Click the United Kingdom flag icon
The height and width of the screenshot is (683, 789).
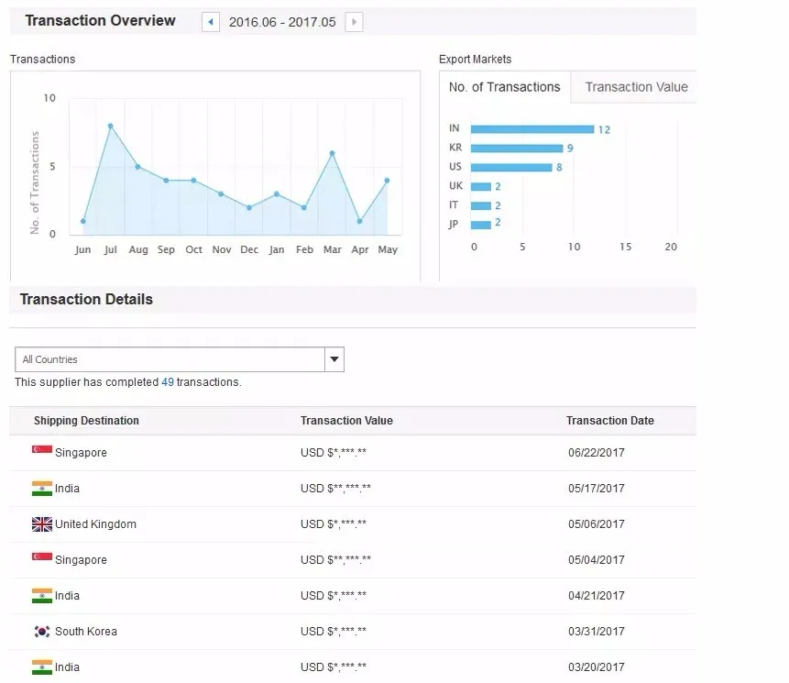42,524
